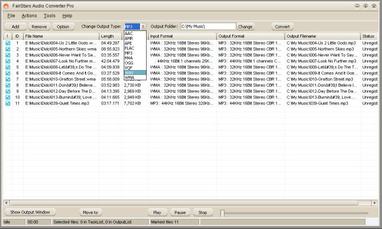Uncheck file ID 7 Grafton Street
382x229 pixels.
click(8, 79)
